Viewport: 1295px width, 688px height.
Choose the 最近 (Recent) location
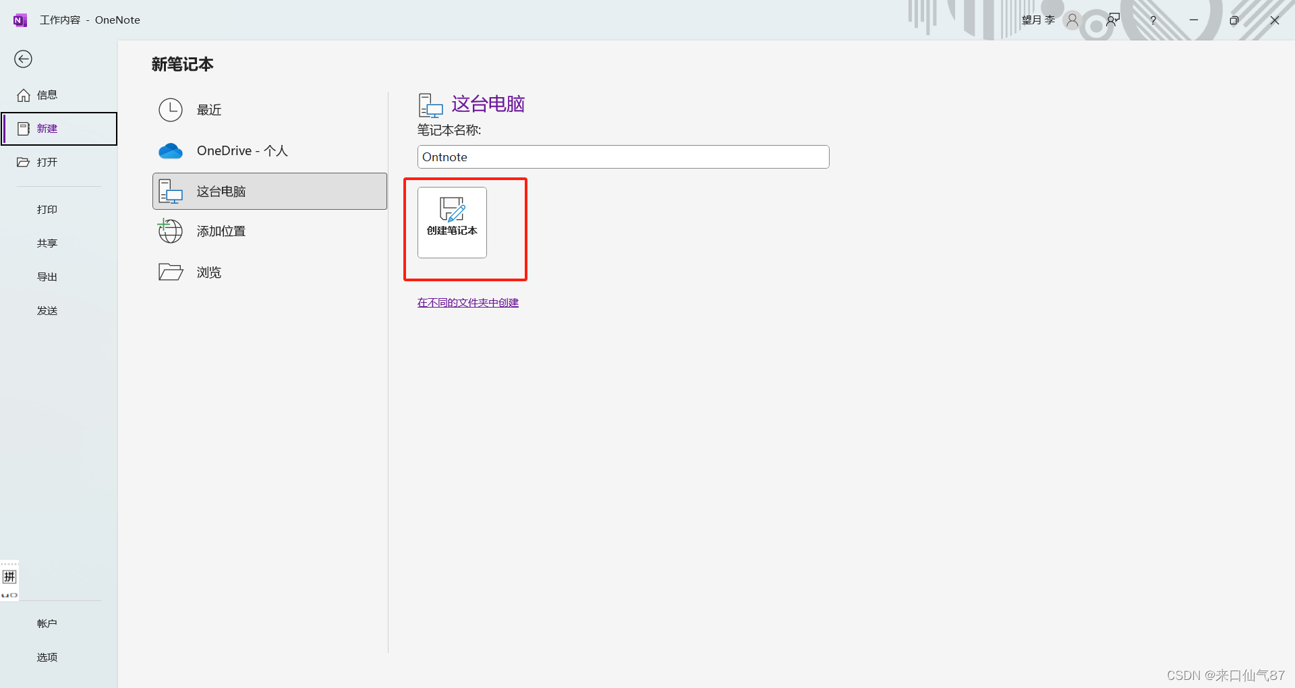(270, 110)
